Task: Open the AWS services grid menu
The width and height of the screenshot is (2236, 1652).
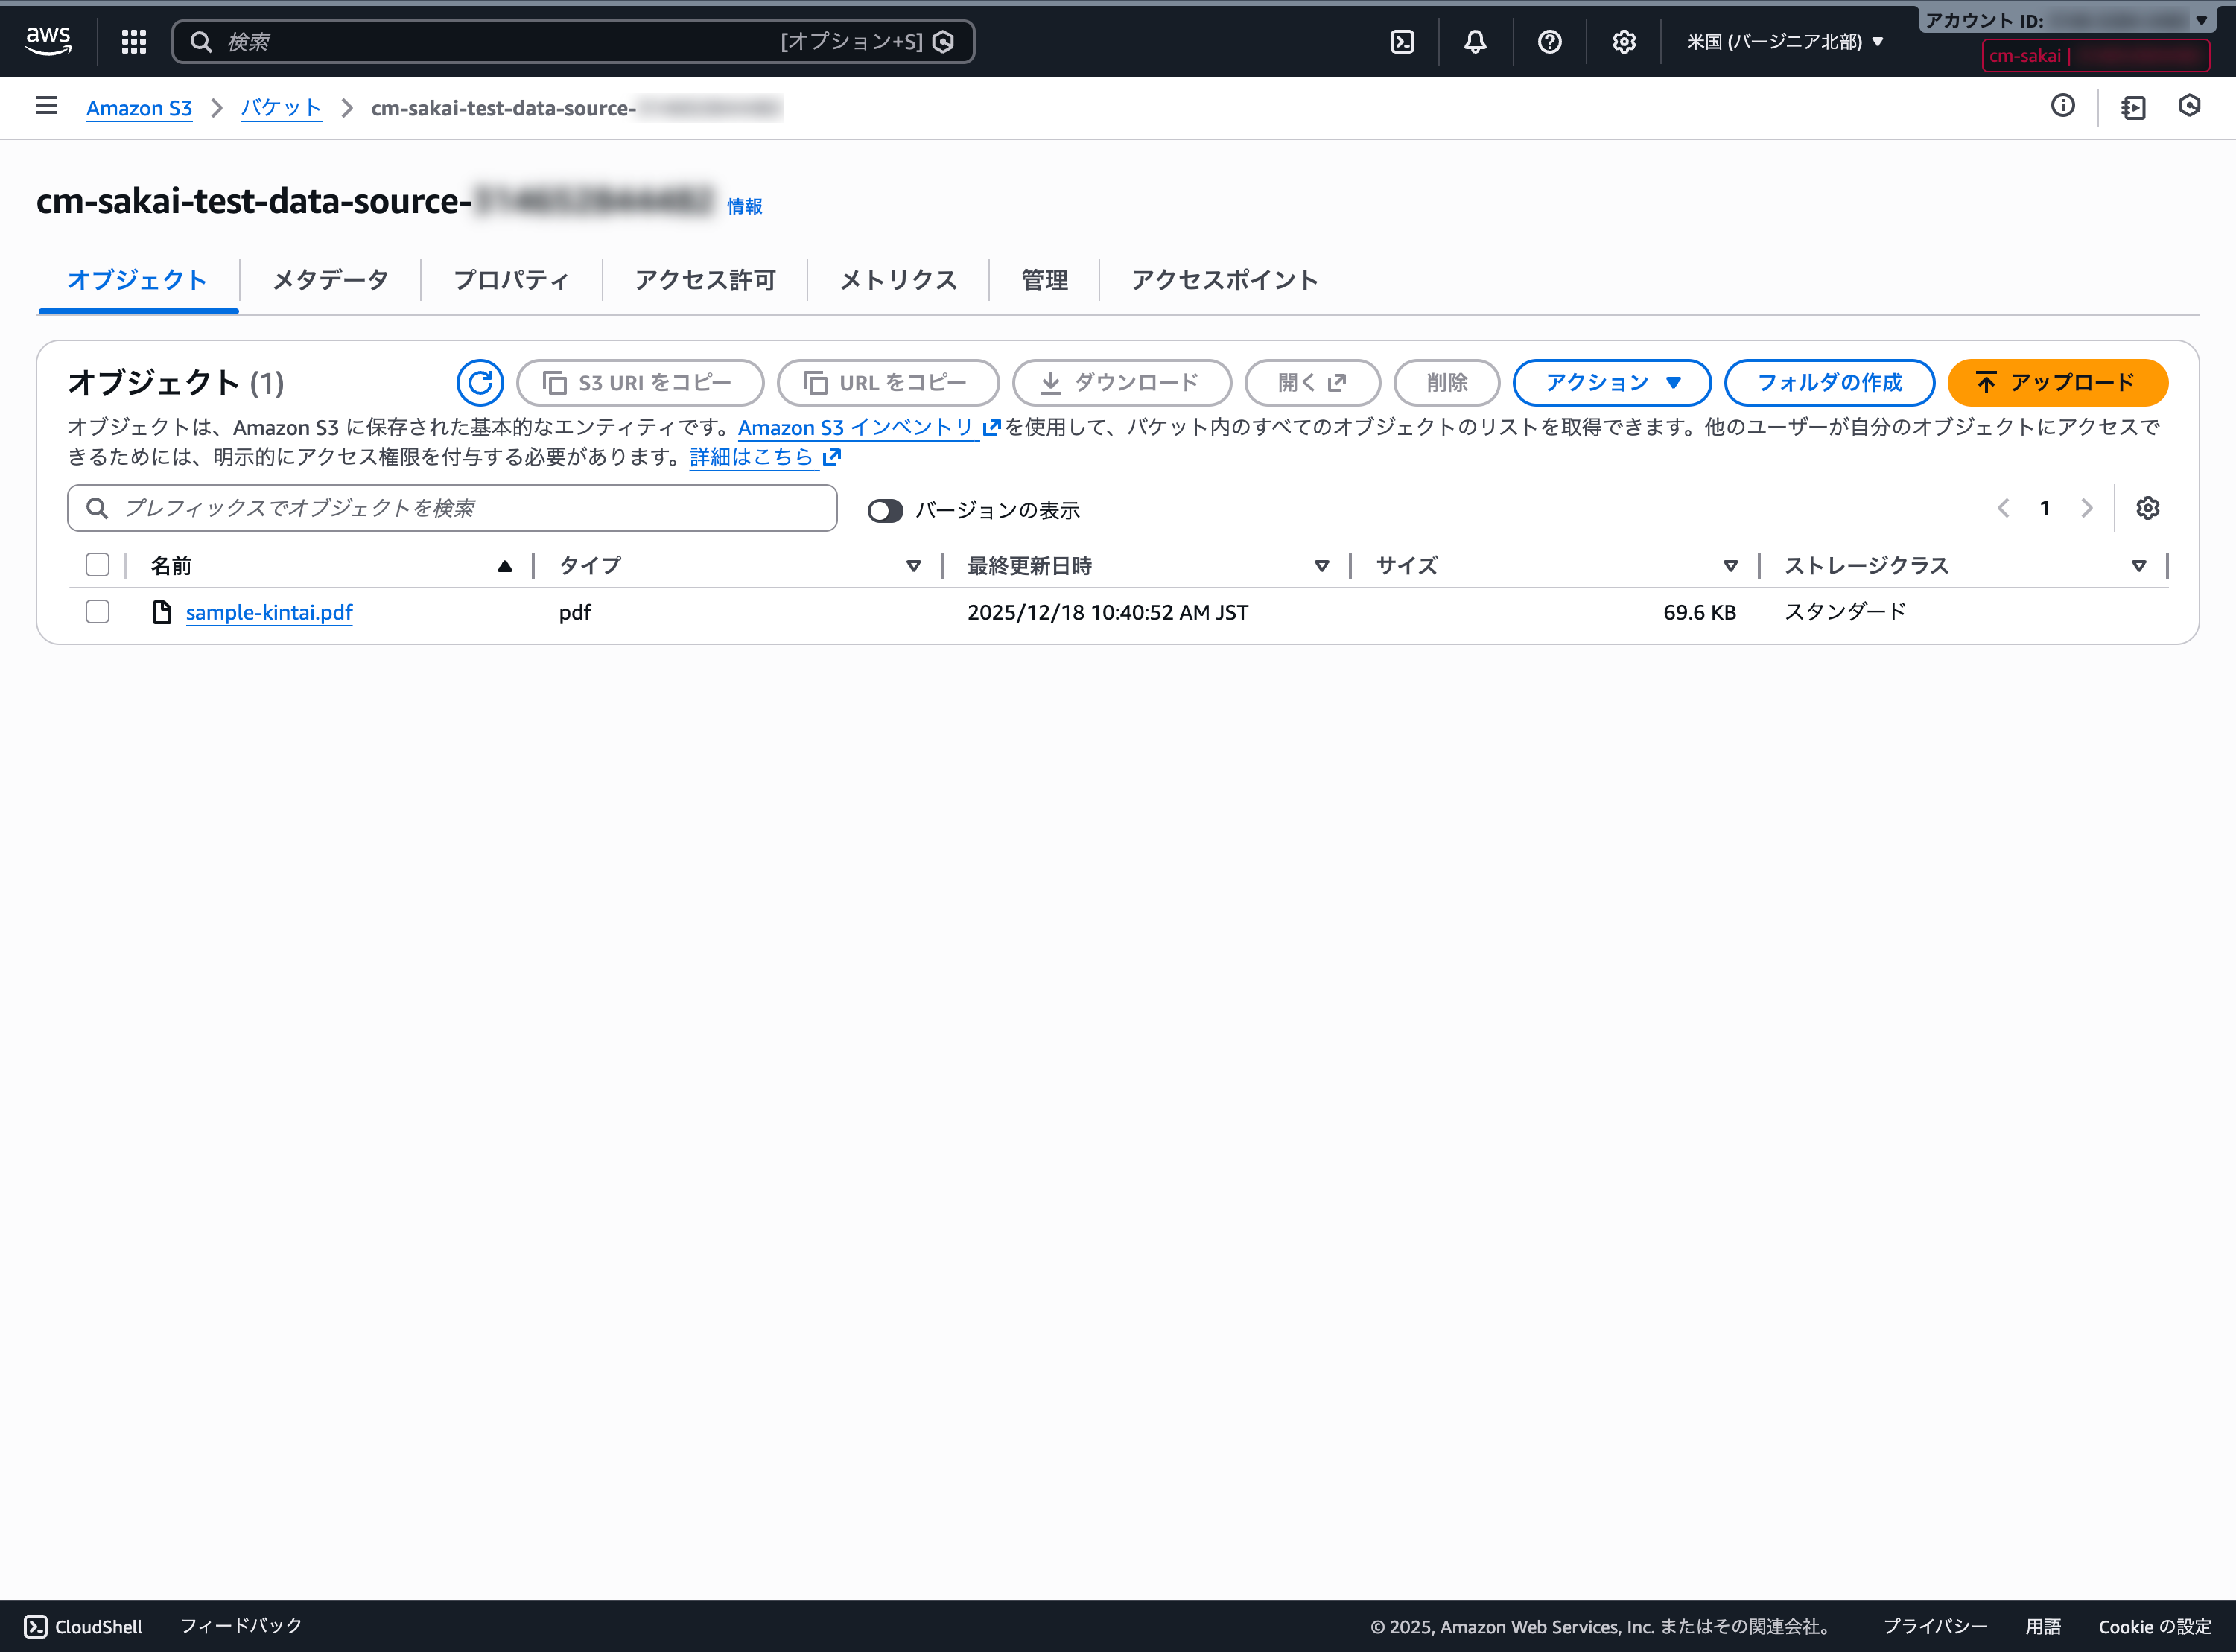Action: point(134,41)
